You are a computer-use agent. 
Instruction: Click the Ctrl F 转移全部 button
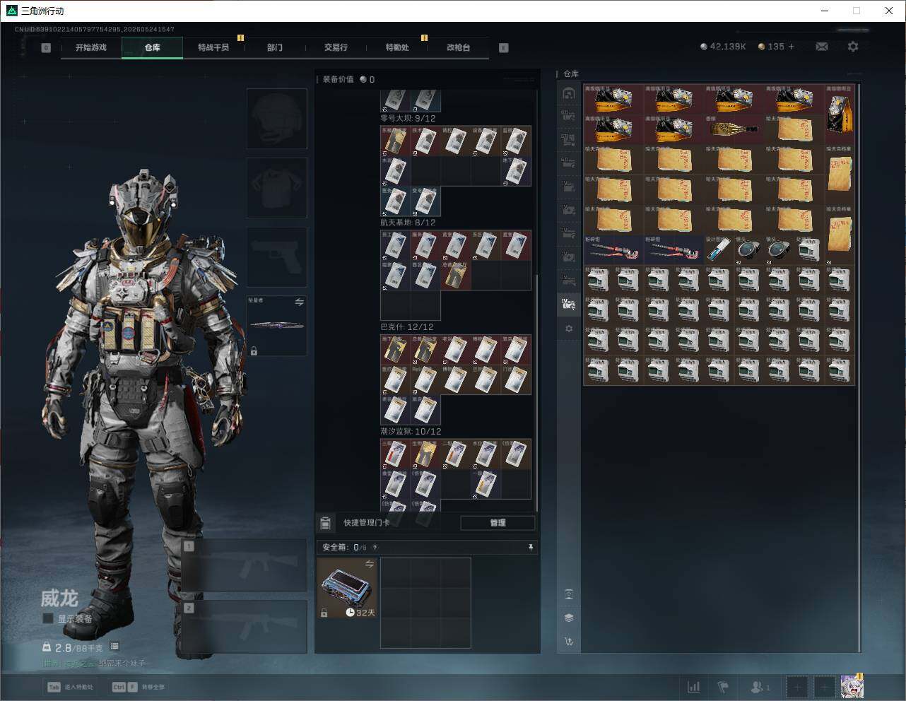(x=138, y=687)
